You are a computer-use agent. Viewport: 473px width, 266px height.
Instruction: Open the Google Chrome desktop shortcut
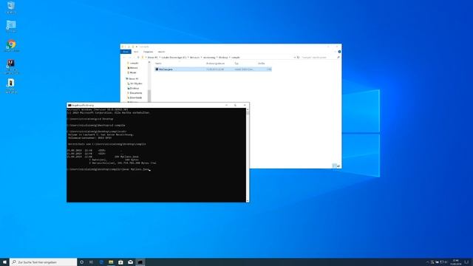(11, 46)
